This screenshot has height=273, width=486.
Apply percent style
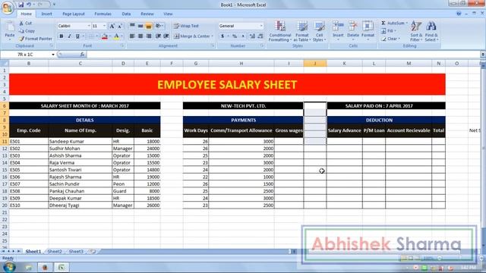235,36
